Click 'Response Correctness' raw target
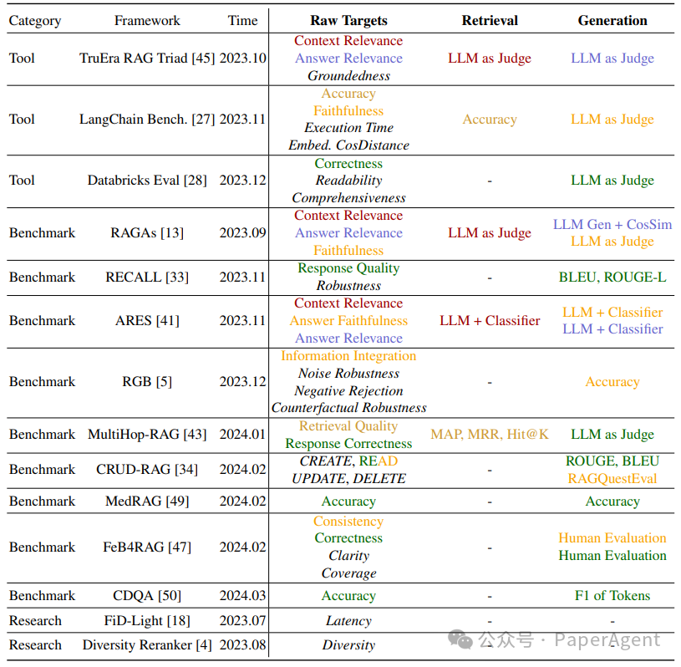 pyautogui.click(x=348, y=444)
